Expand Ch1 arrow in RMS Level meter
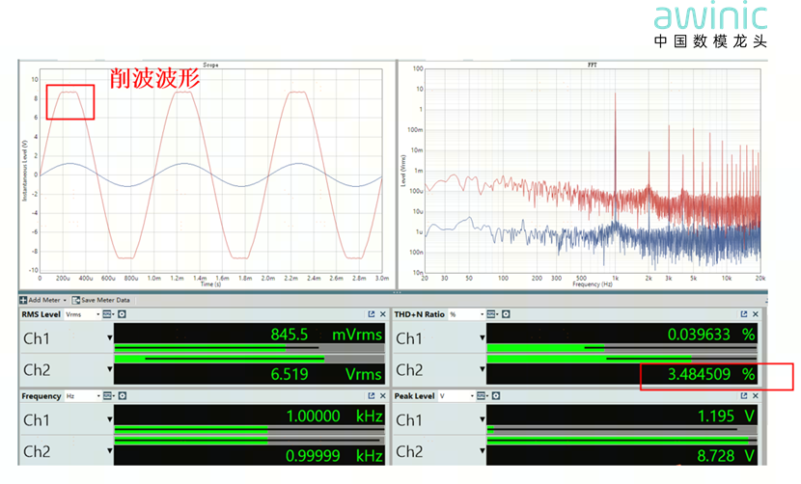This screenshot has height=484, width=801. click(x=109, y=338)
